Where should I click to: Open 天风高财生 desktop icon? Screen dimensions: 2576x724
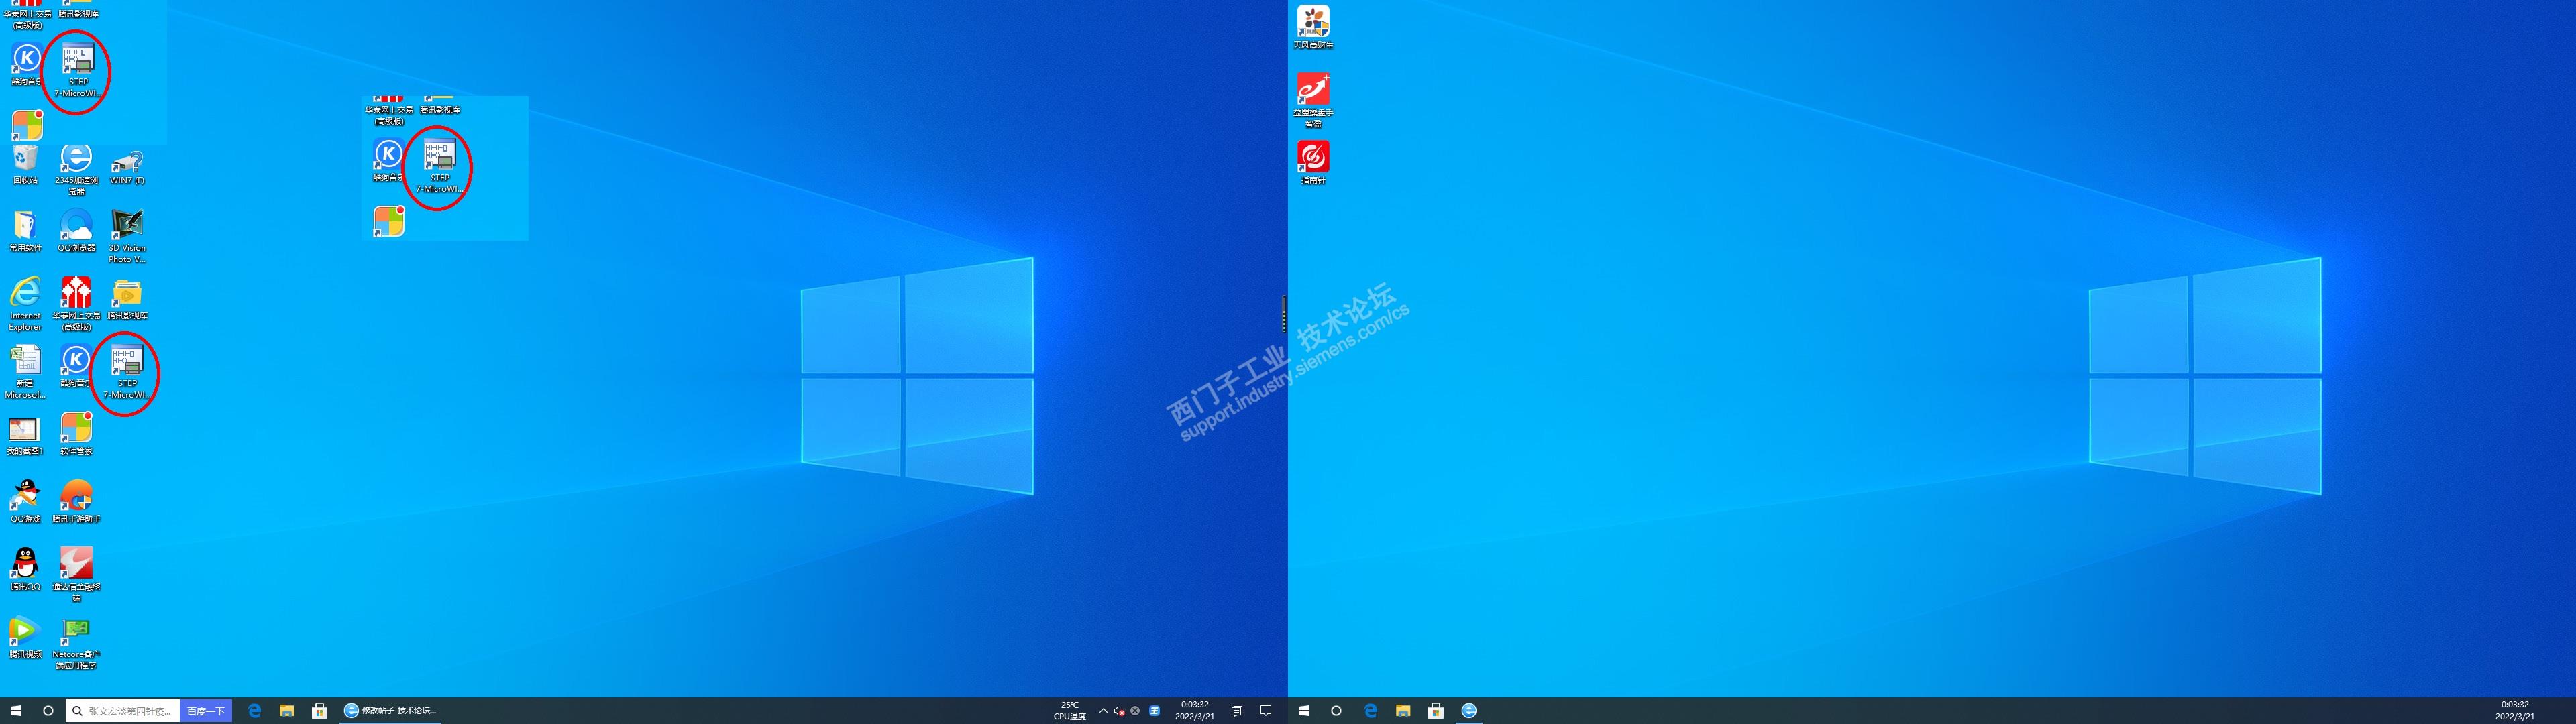(1313, 22)
